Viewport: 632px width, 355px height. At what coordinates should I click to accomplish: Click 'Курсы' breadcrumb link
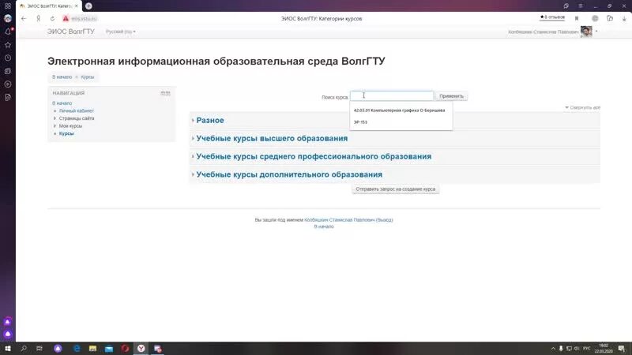(88, 77)
